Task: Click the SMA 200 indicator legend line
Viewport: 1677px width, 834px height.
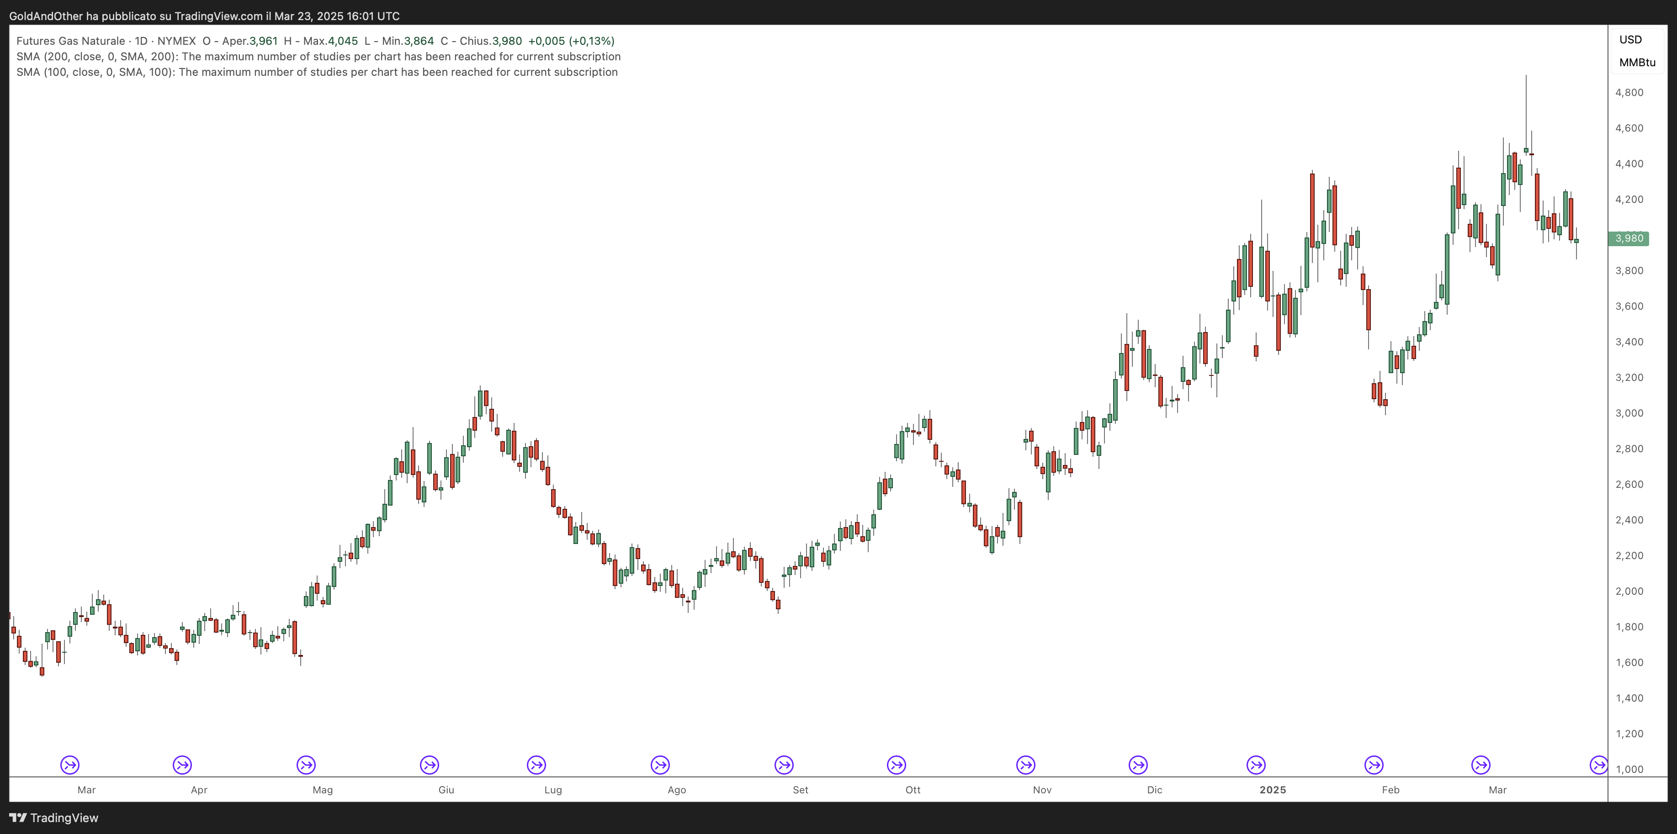Action: 318,57
